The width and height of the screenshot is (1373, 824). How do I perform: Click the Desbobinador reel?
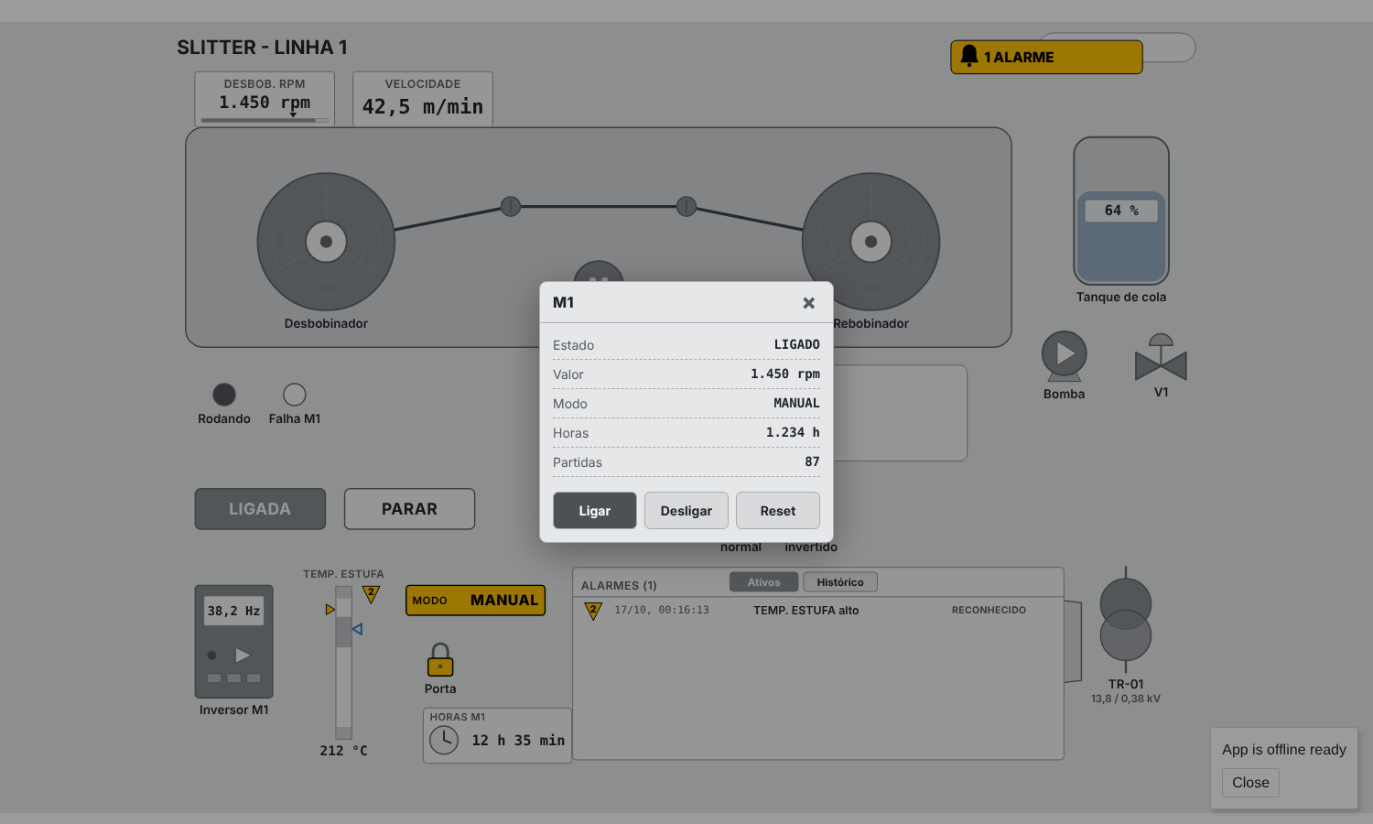pos(326,242)
